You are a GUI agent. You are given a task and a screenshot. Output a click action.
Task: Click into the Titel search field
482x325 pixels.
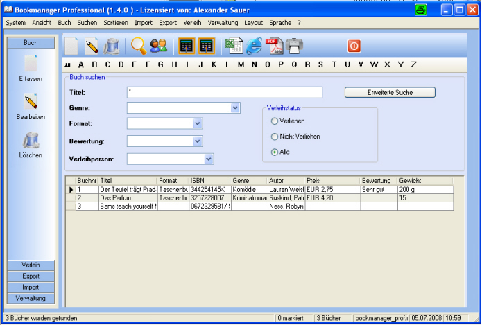tap(225, 92)
